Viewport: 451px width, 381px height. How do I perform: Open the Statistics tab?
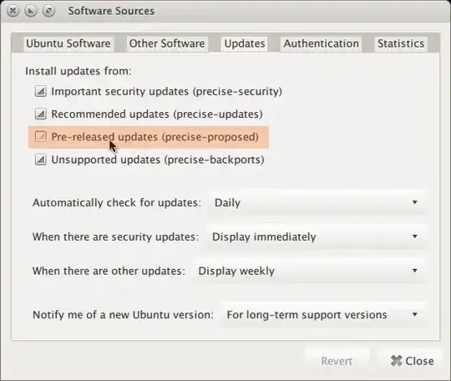click(401, 43)
